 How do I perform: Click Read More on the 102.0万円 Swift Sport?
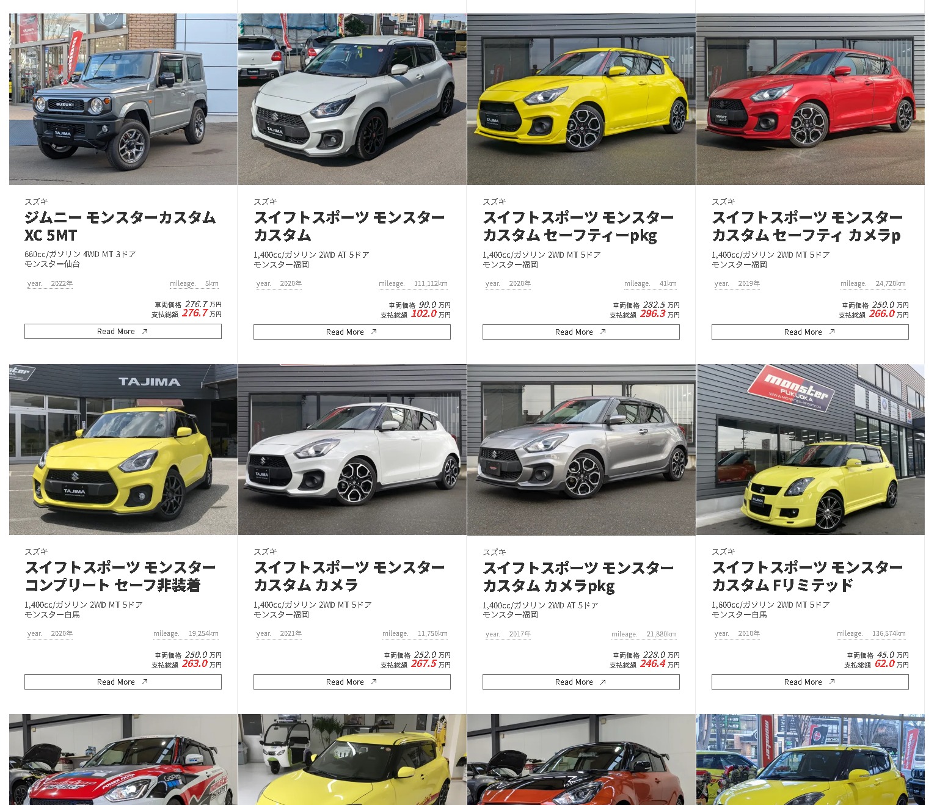point(352,332)
